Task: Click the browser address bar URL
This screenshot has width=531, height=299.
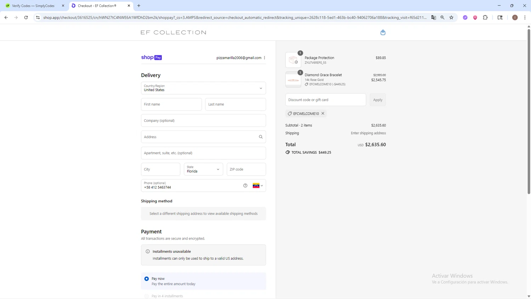Action: [x=235, y=17]
